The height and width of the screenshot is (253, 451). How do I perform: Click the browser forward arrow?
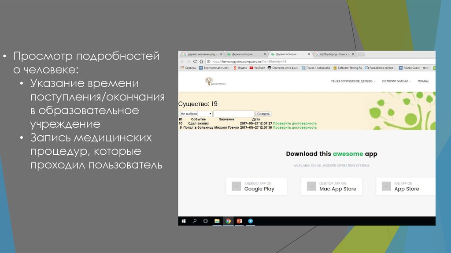tap(189, 61)
